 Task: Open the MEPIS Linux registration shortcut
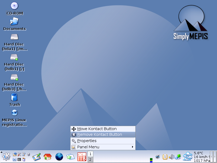coord(14,113)
